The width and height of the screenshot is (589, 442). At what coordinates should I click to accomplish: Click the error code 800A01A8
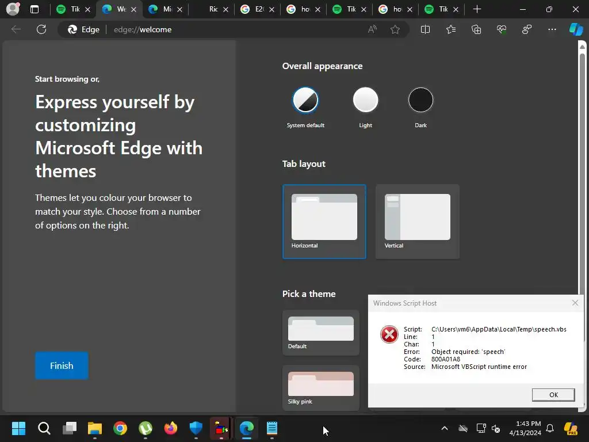click(x=446, y=359)
